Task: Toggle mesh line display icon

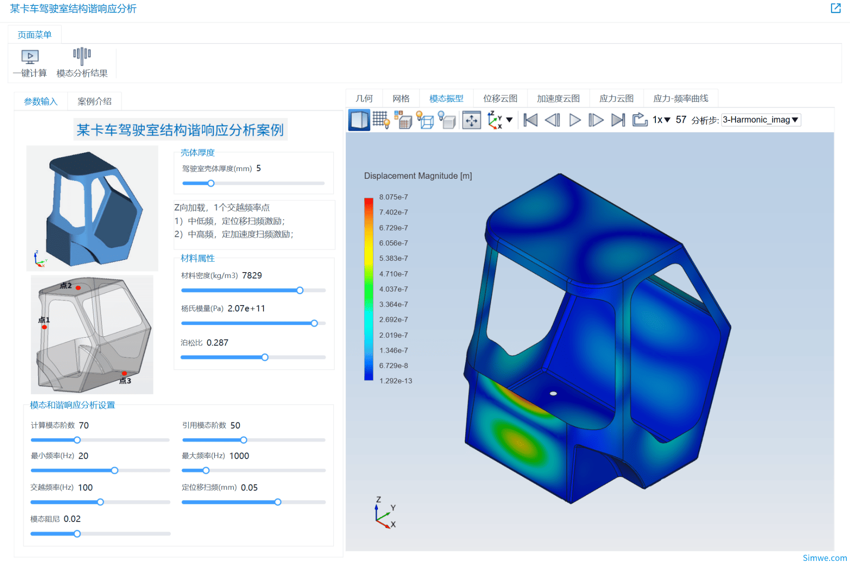Action: pos(381,120)
